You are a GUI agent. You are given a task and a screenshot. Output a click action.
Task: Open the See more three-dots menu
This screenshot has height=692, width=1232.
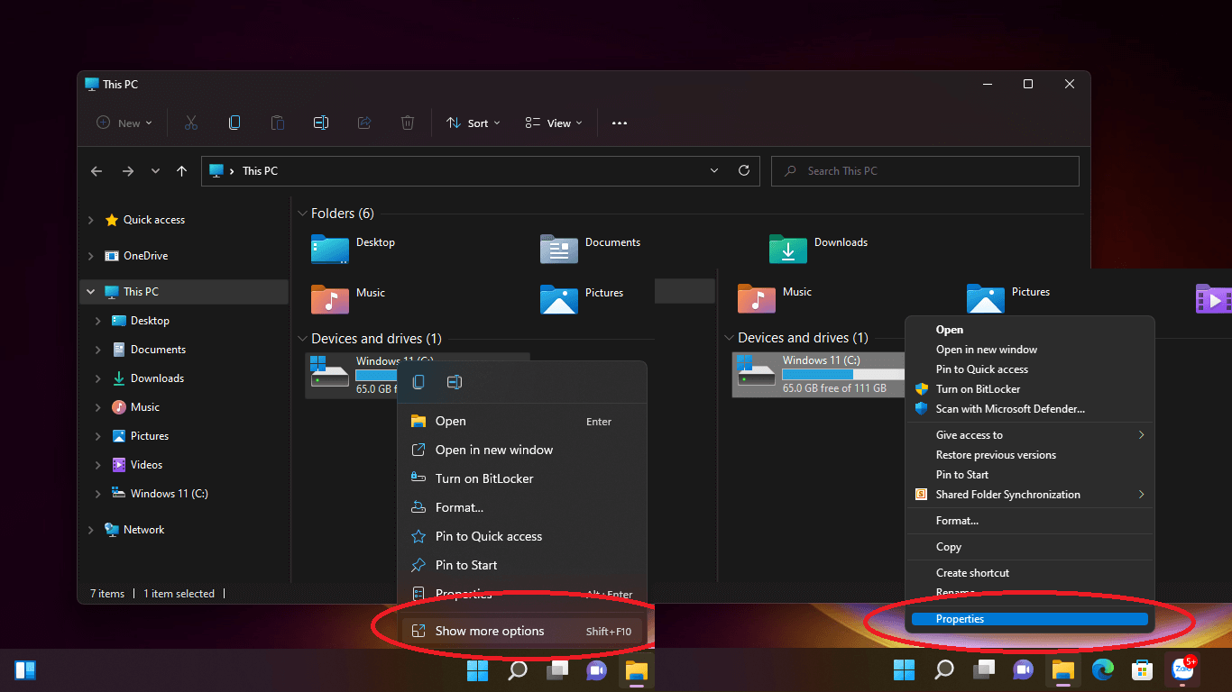pos(620,123)
